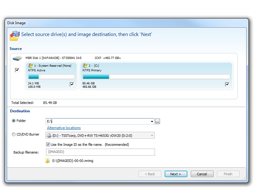Click the 'NTFS Primary' label
The width and height of the screenshot is (254, 188).
click(x=92, y=70)
